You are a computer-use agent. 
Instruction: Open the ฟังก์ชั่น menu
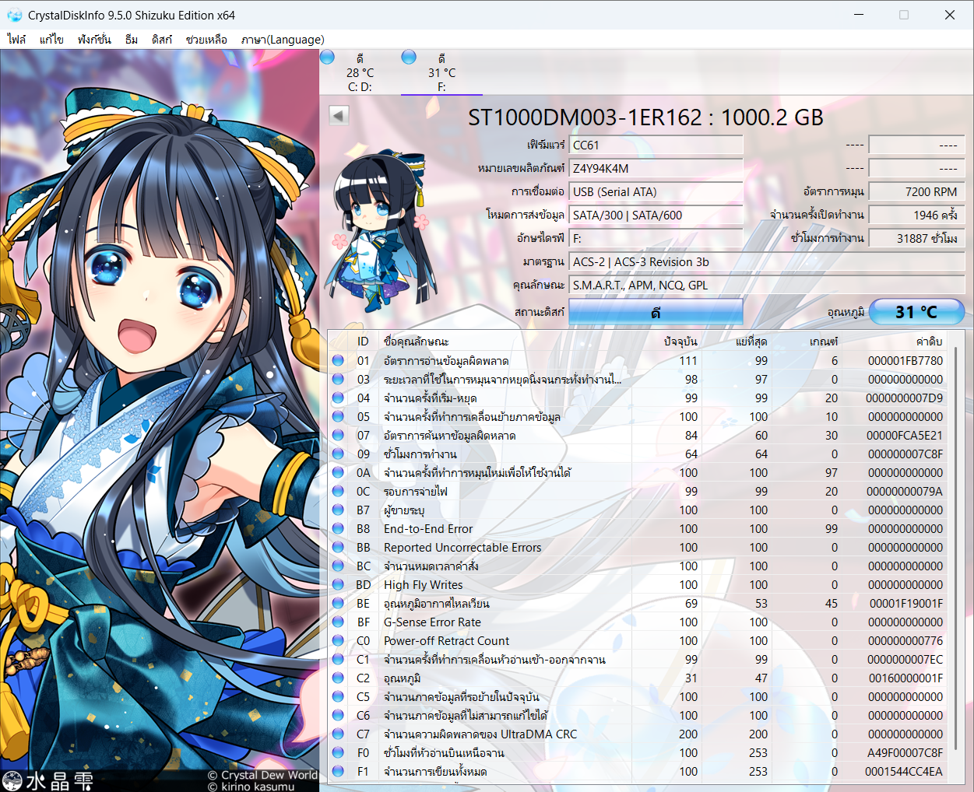[94, 39]
